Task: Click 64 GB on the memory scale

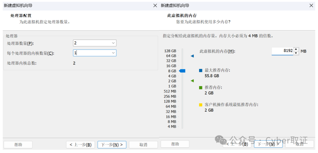Action: point(171,56)
